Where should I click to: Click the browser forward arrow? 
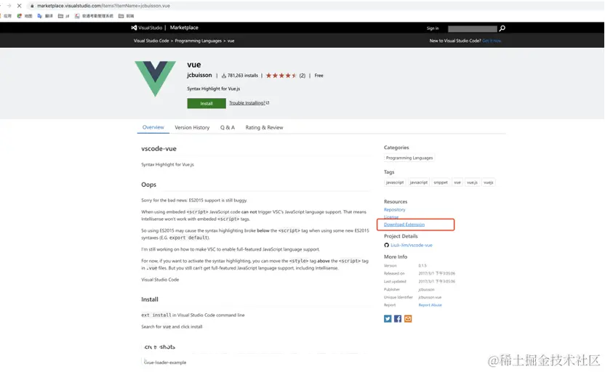[9, 6]
